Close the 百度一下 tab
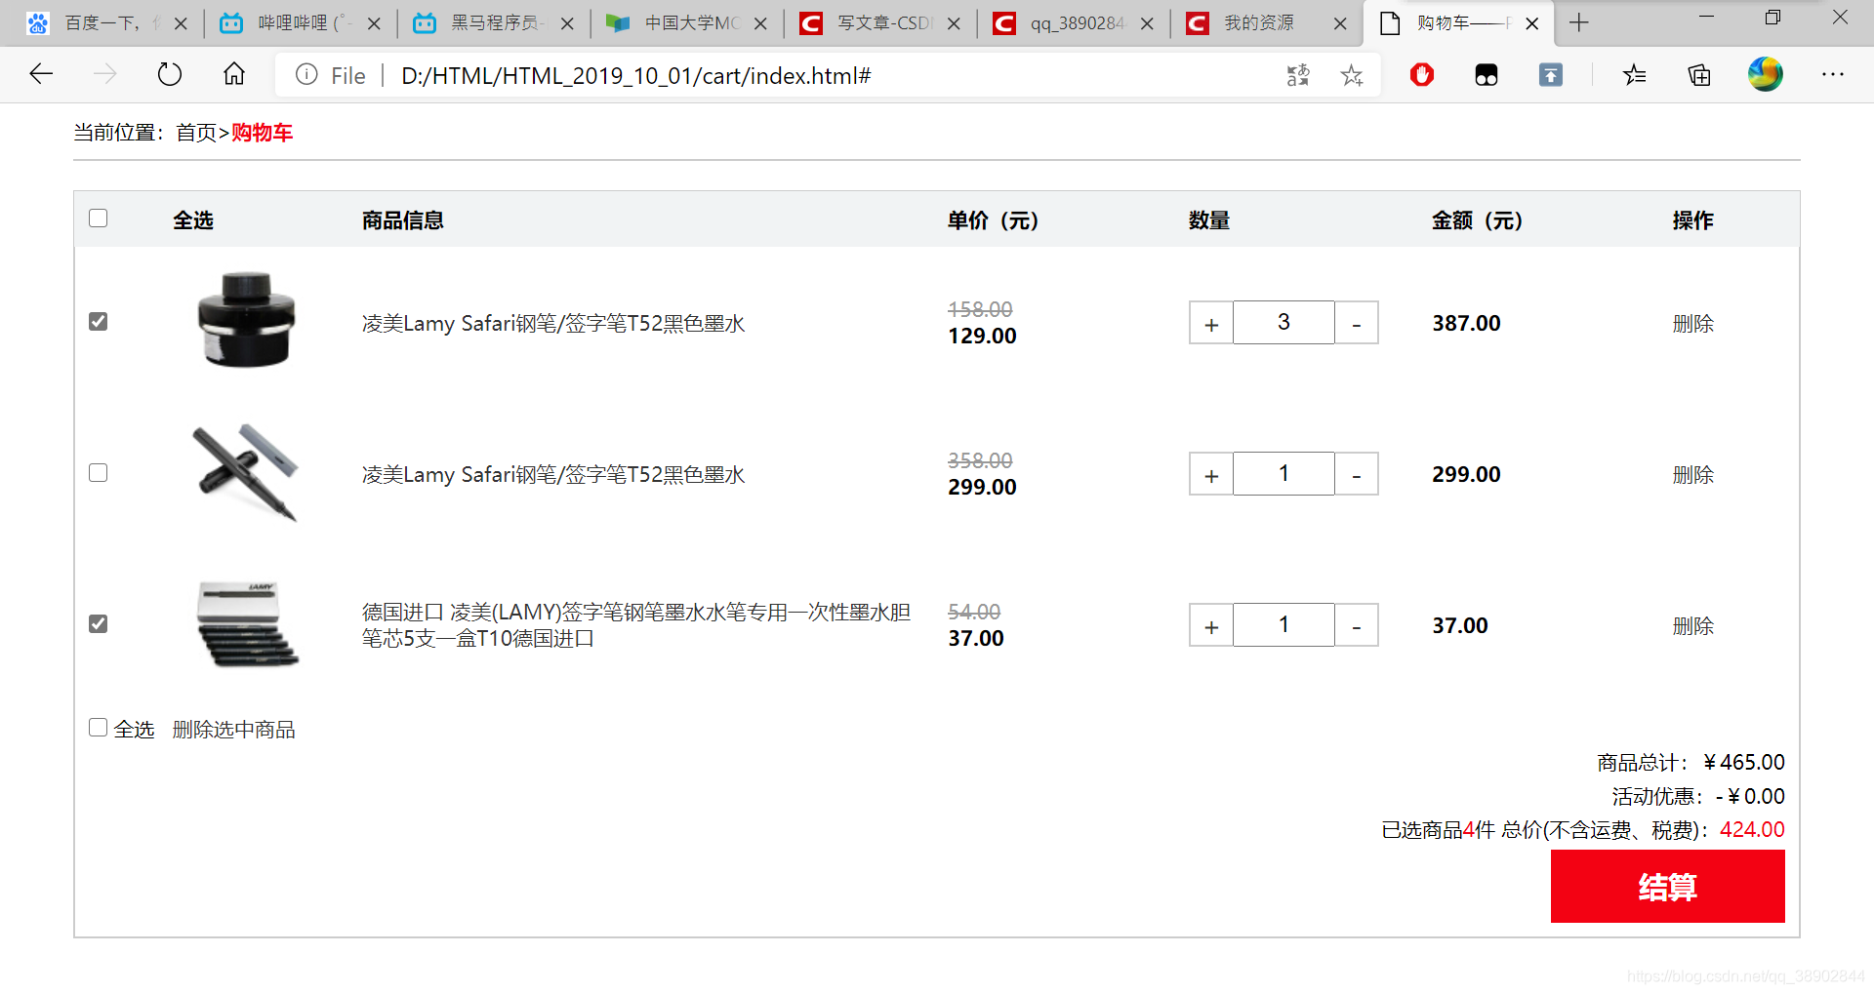This screenshot has width=1874, height=994. coord(181,23)
